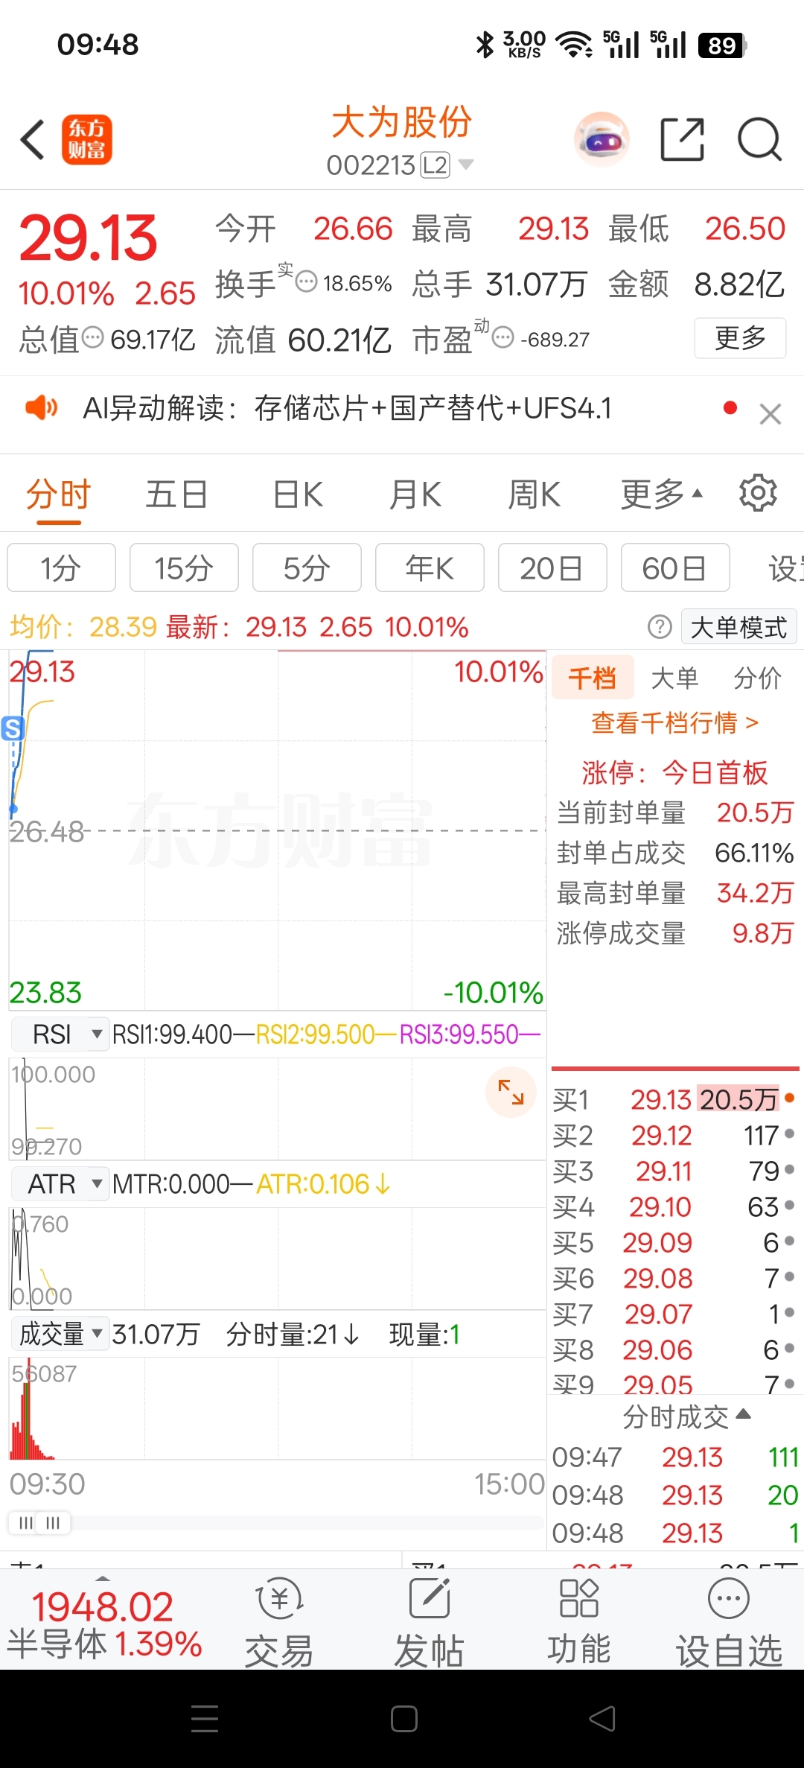Tap 更多 button for more quotes
Viewport: 804px width, 1768px height.
click(740, 337)
